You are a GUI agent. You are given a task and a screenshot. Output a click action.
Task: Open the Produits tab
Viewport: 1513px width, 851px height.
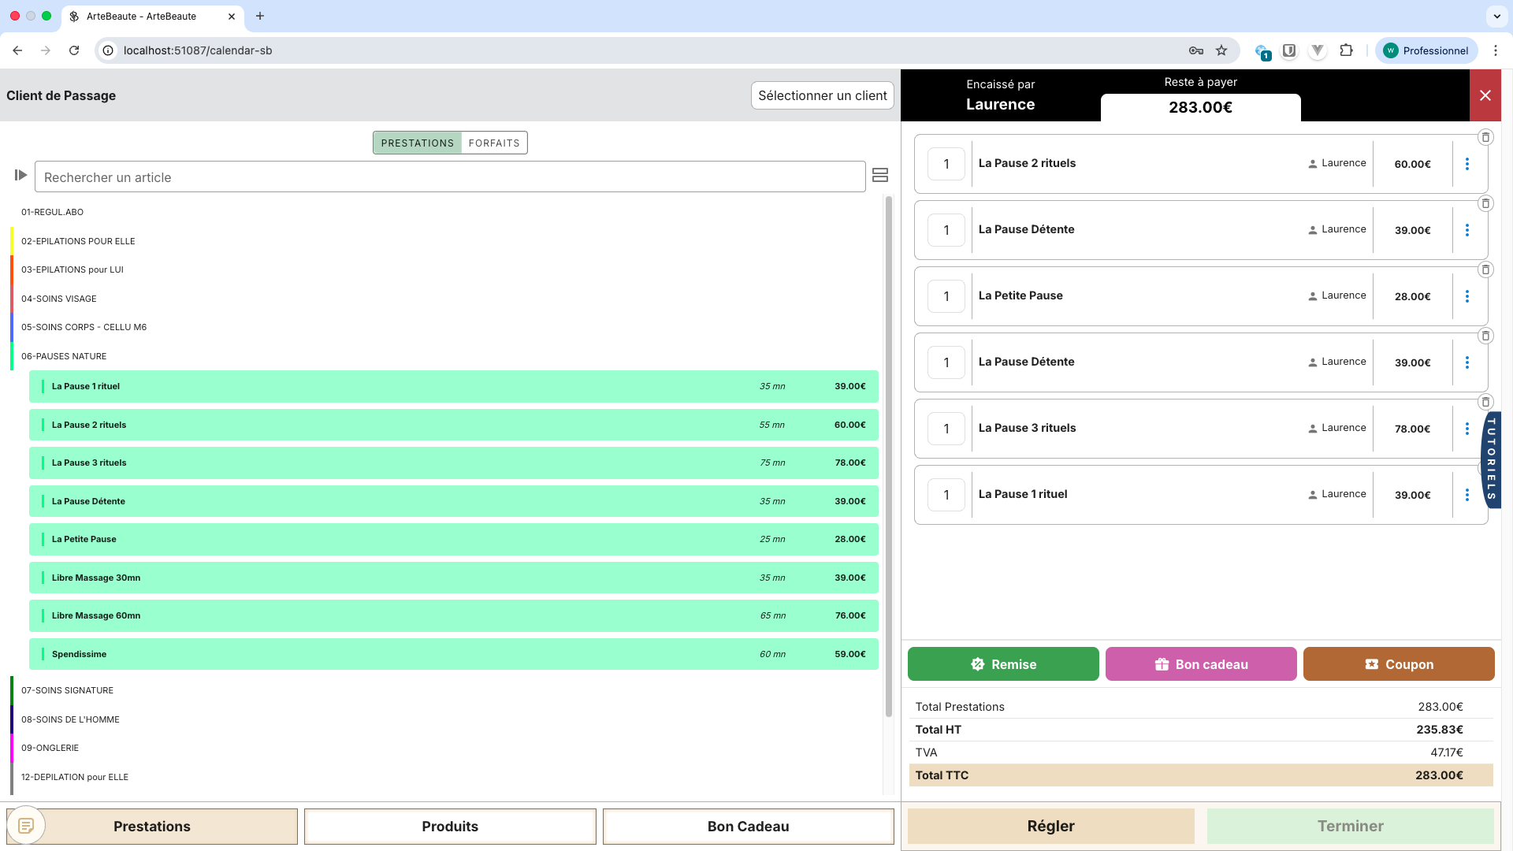pos(449,826)
